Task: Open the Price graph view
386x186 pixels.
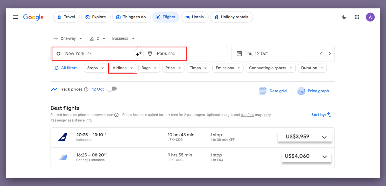Action: pyautogui.click(x=313, y=91)
